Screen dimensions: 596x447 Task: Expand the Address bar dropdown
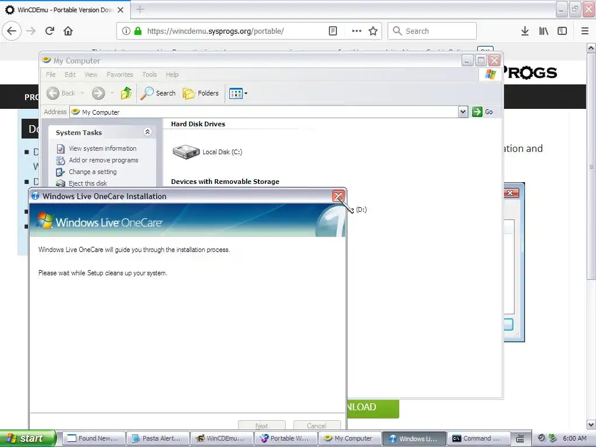463,112
